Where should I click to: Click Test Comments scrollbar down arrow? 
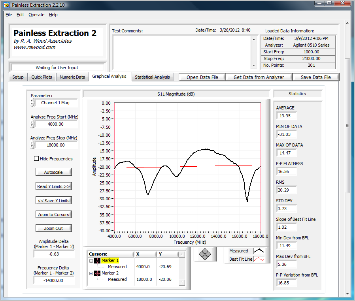[254, 66]
